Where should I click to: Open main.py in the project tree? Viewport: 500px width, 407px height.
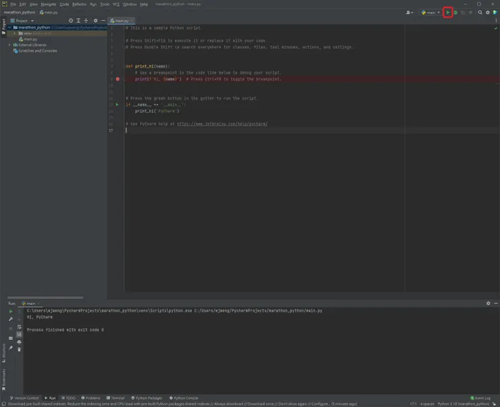[x=30, y=39]
